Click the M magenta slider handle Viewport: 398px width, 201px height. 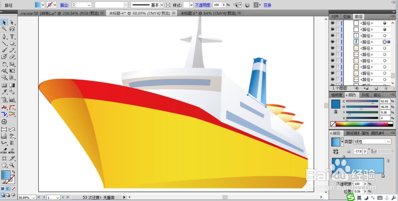(361, 109)
